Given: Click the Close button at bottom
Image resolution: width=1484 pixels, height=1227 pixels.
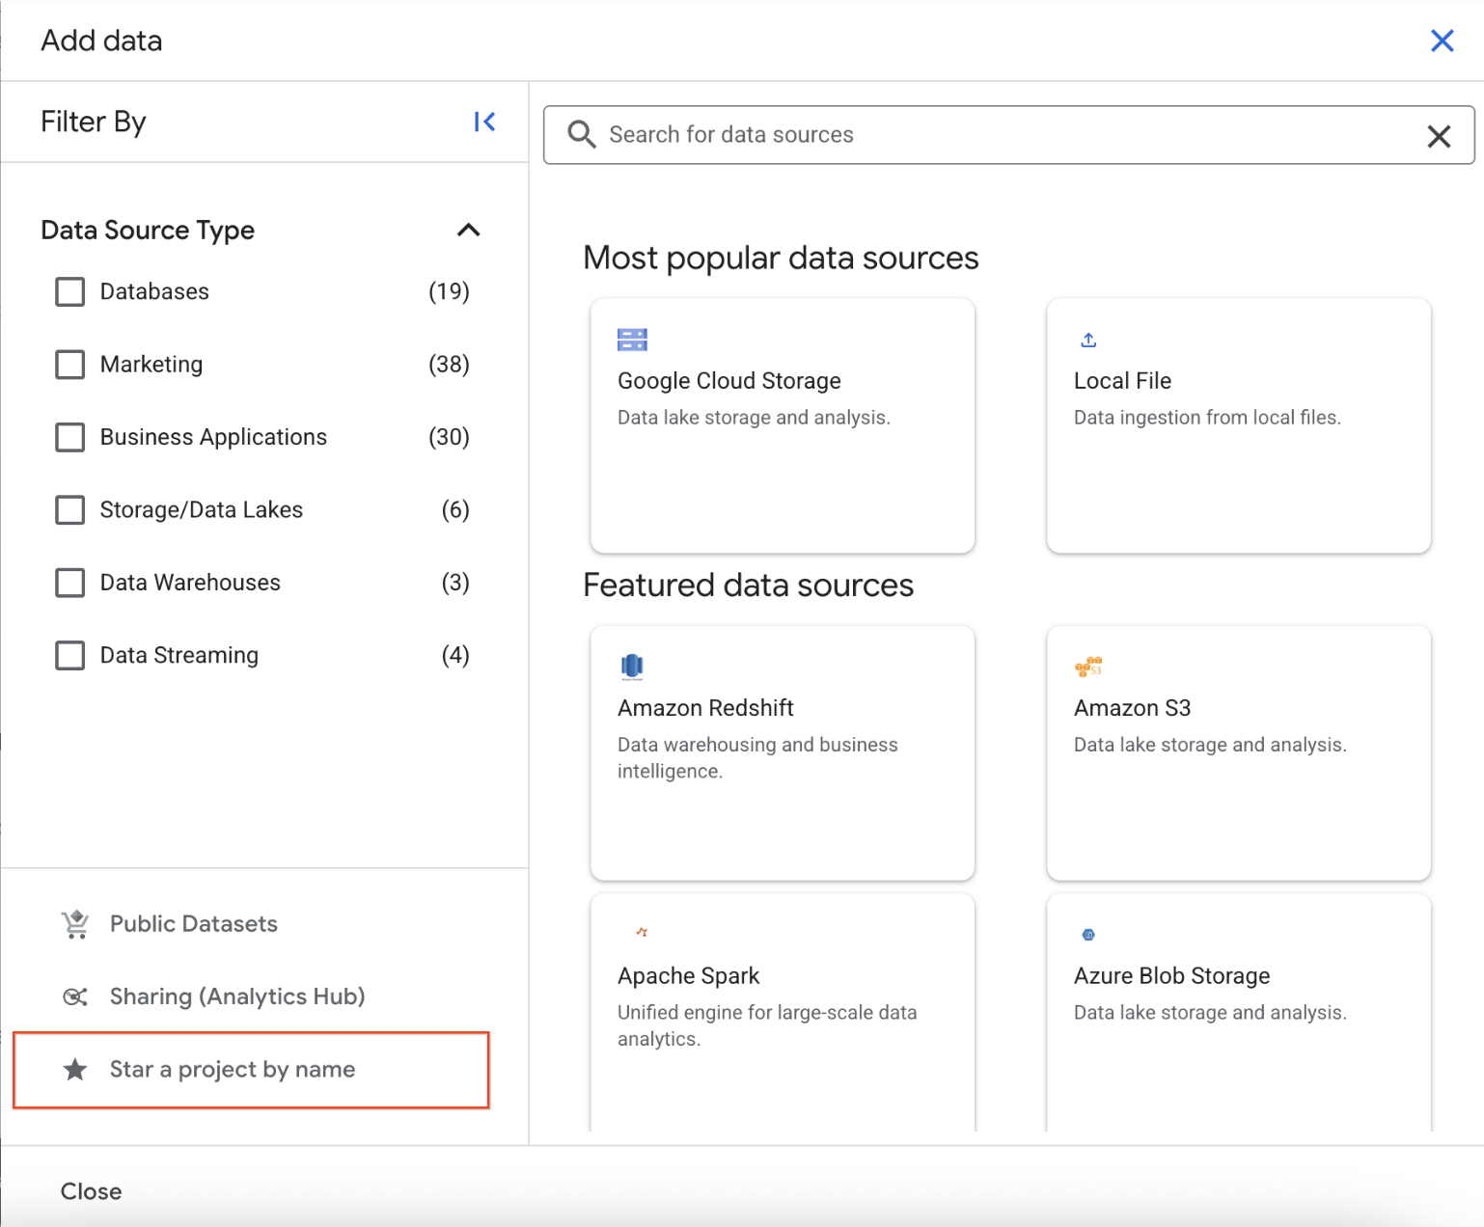Looking at the screenshot, I should pyautogui.click(x=92, y=1191).
